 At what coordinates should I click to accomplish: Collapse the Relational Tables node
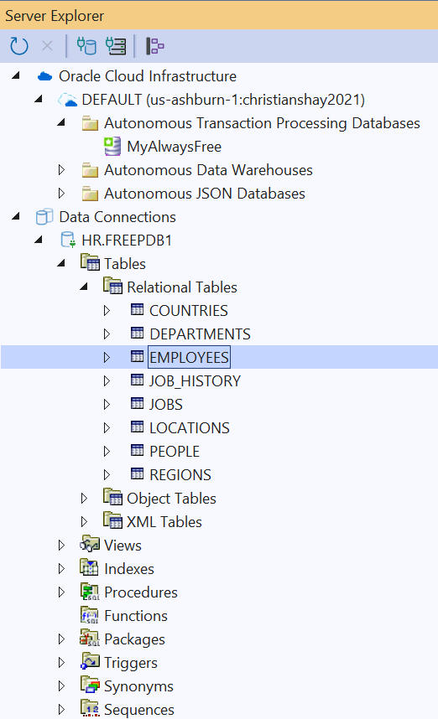coord(84,286)
